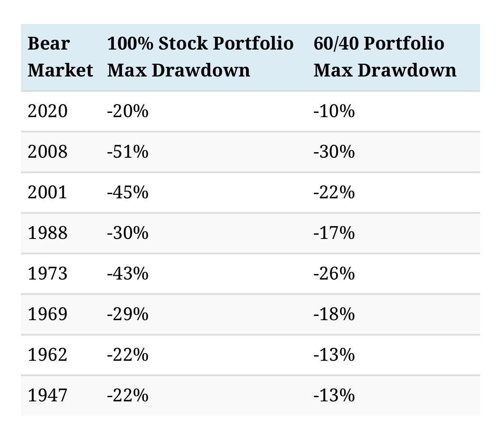Image resolution: width=501 pixels, height=436 pixels.
Task: Click the Bear Market column header
Action: click(60, 57)
